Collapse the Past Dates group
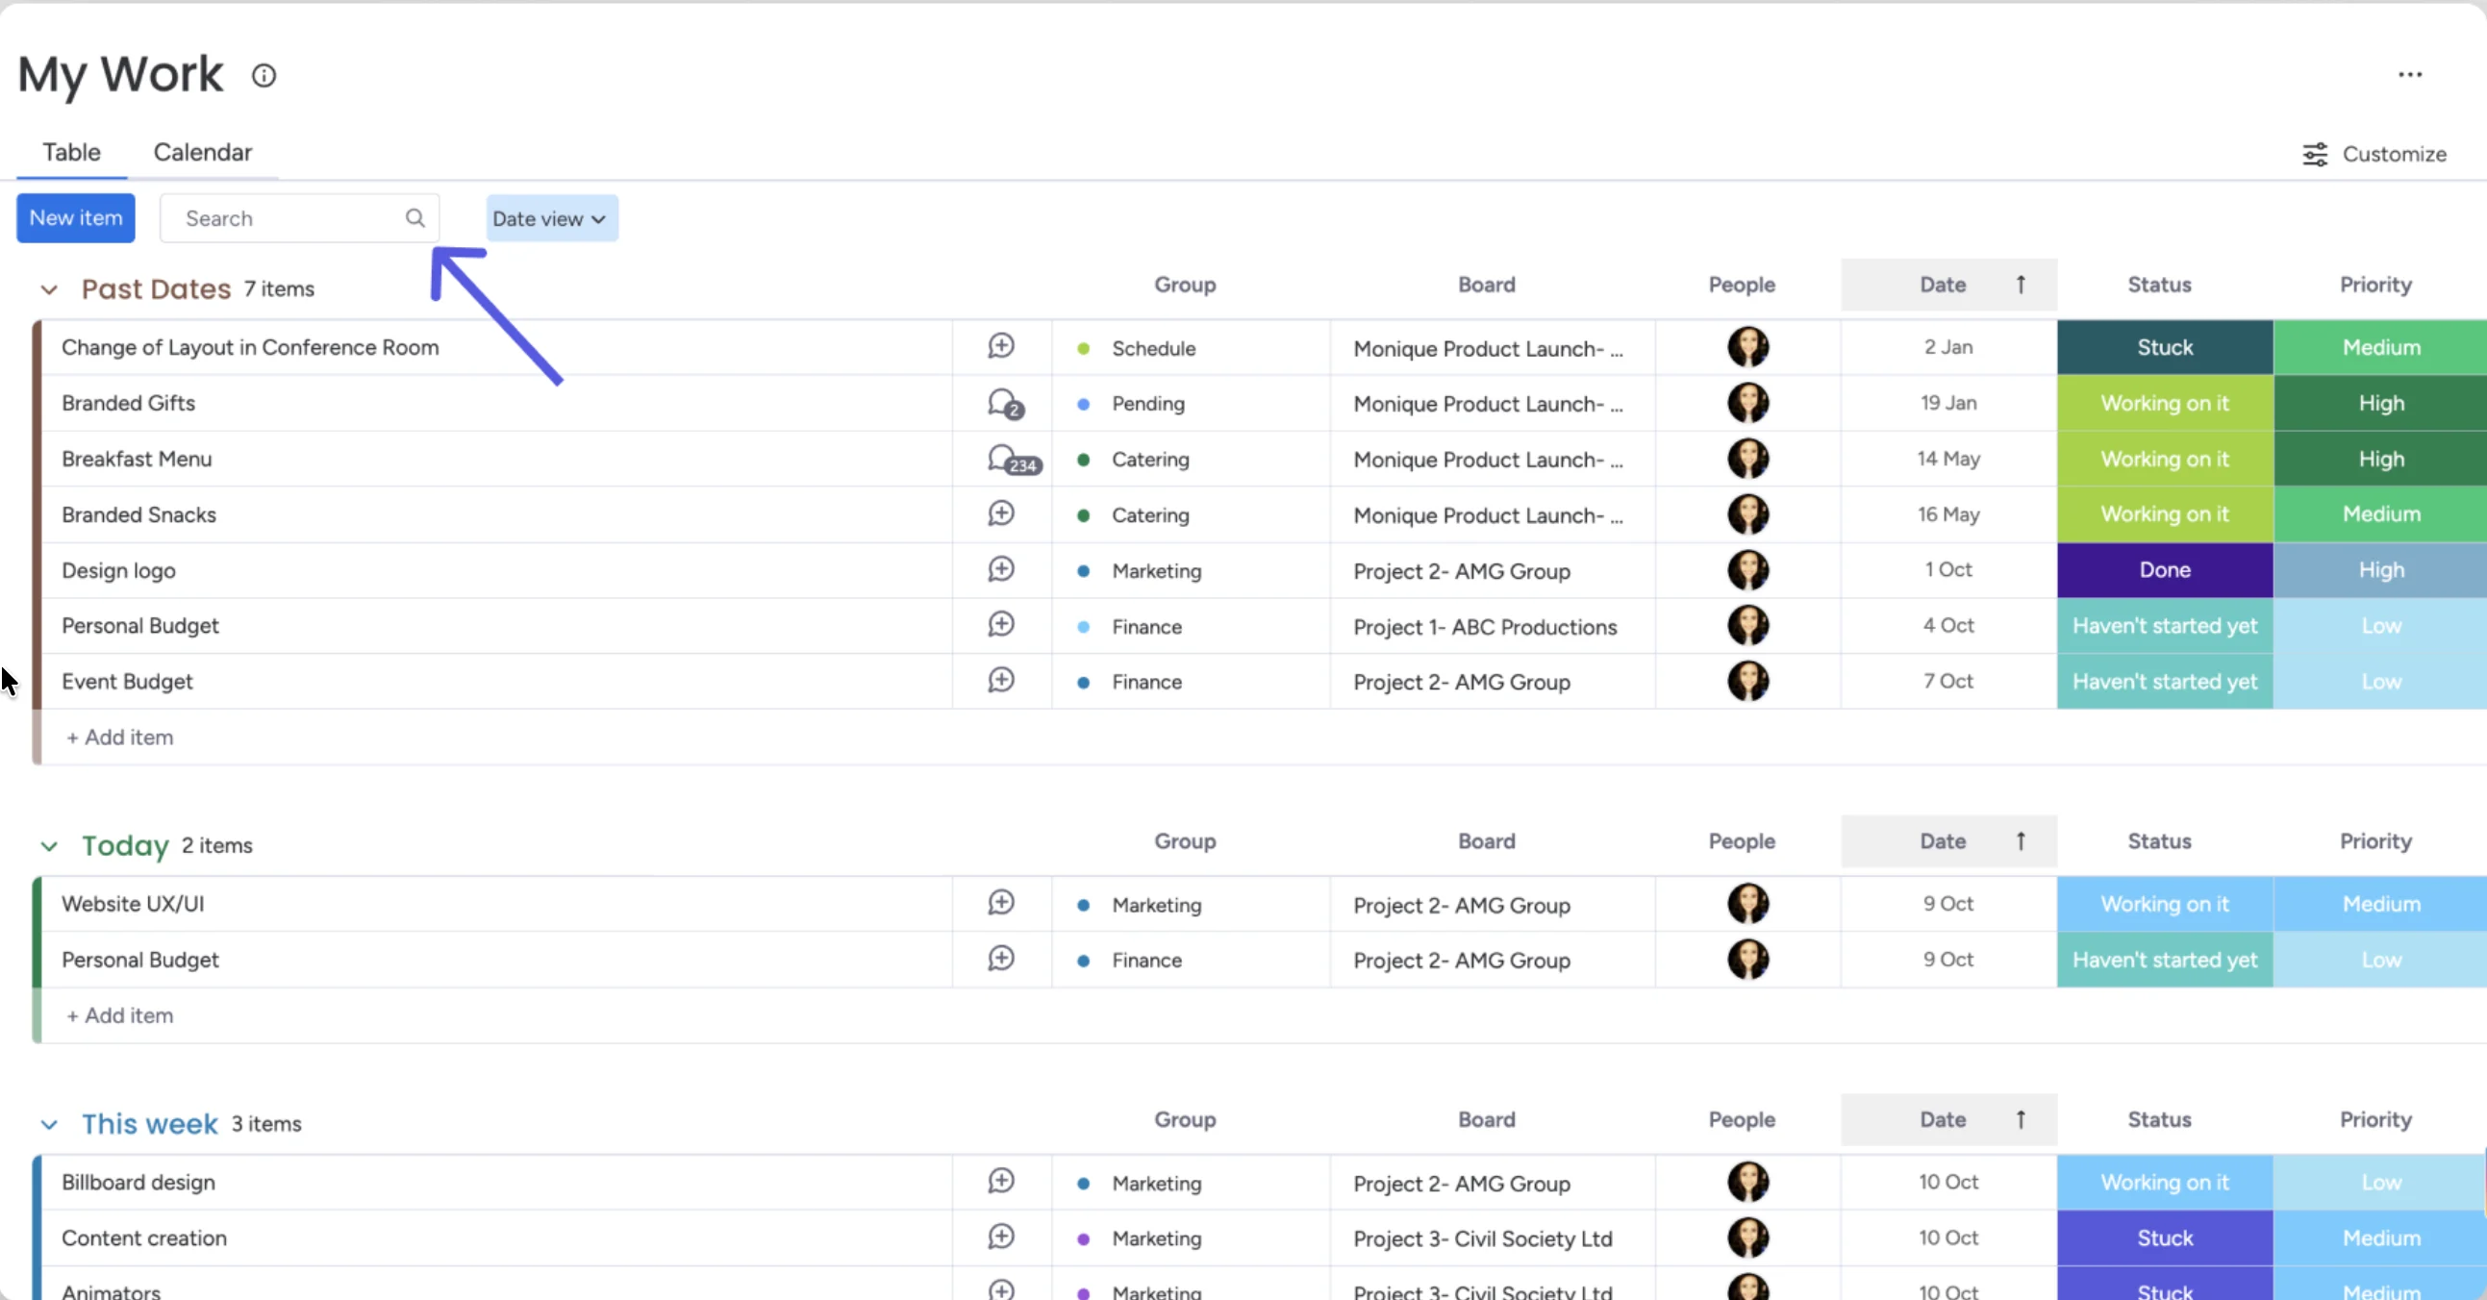 49,289
